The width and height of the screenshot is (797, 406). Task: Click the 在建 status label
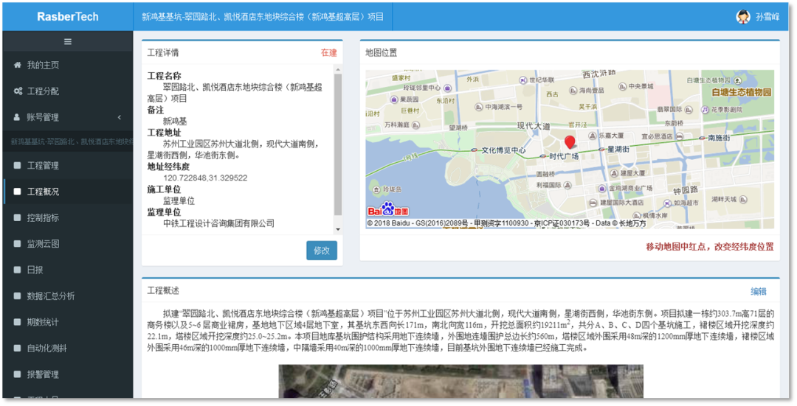(329, 53)
